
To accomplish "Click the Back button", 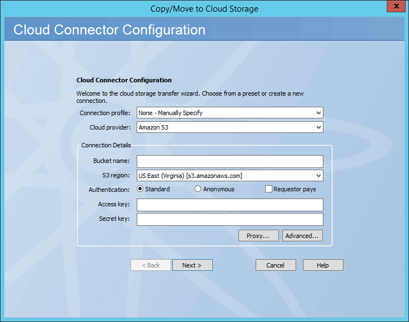I will (x=151, y=265).
